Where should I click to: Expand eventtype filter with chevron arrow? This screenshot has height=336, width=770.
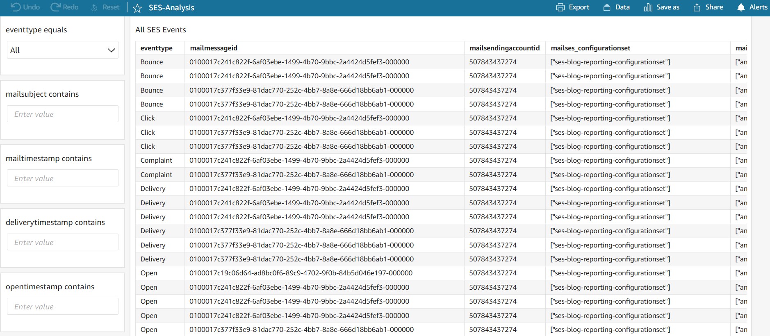111,50
